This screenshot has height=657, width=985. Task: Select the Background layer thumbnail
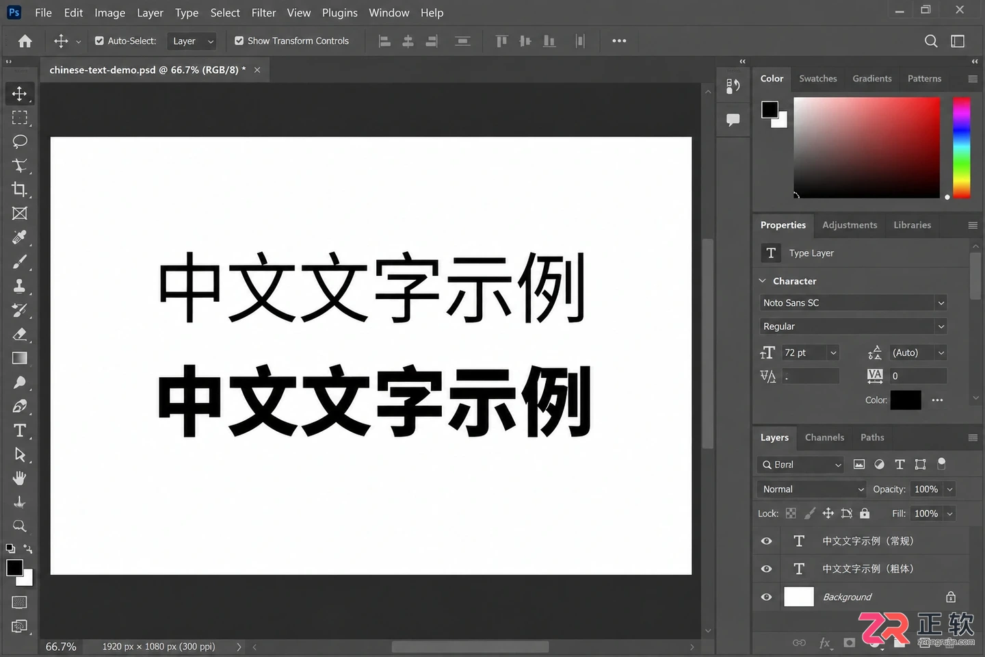(x=799, y=597)
